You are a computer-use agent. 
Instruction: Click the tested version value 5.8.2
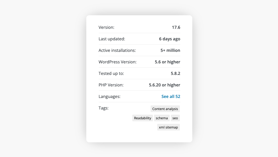click(x=175, y=73)
